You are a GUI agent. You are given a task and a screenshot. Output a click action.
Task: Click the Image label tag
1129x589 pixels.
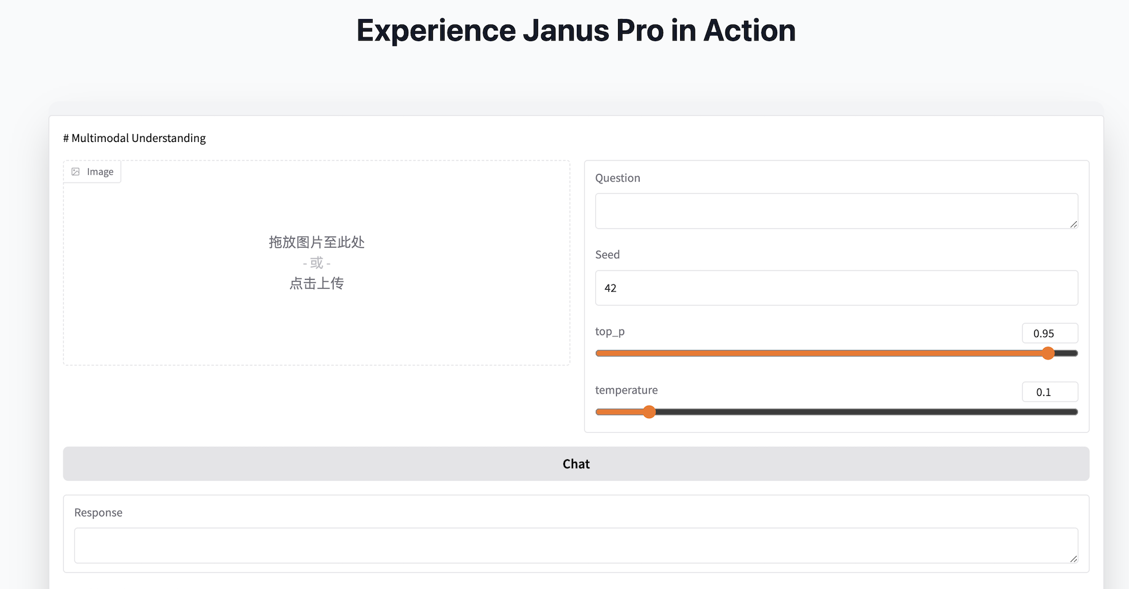(x=93, y=172)
